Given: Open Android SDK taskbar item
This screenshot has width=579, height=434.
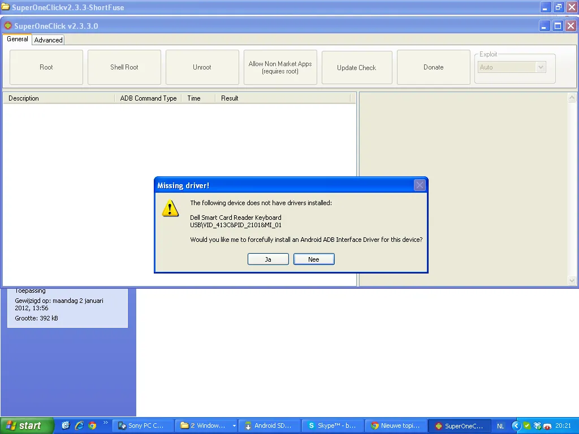Looking at the screenshot, I should [269, 426].
